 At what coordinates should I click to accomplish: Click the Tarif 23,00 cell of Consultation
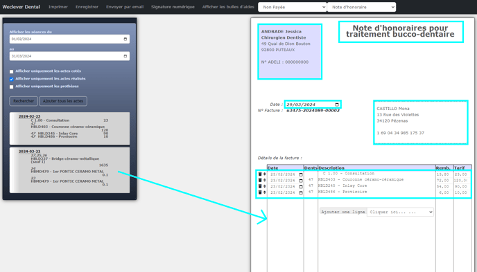coord(460,174)
